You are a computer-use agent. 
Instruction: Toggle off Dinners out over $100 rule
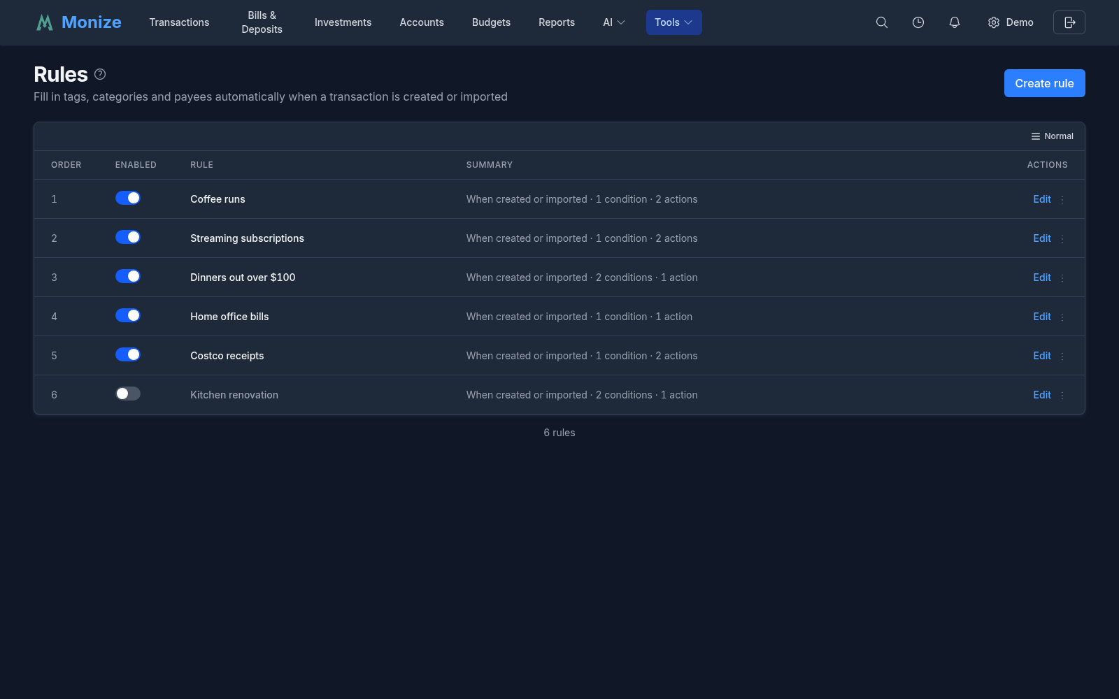(128, 276)
